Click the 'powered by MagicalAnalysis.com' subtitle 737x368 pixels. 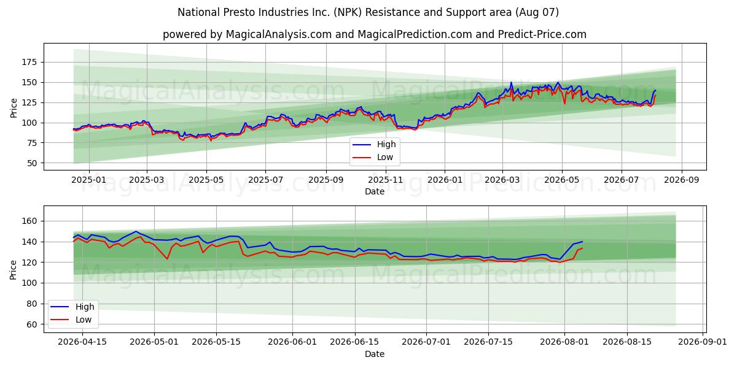click(375, 34)
